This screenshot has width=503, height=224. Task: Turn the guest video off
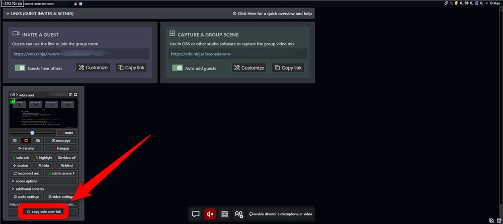pyautogui.click(x=67, y=157)
